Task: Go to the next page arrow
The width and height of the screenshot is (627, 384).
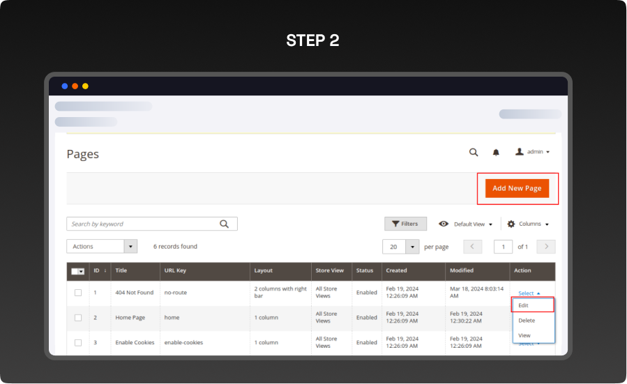Action: (547, 247)
